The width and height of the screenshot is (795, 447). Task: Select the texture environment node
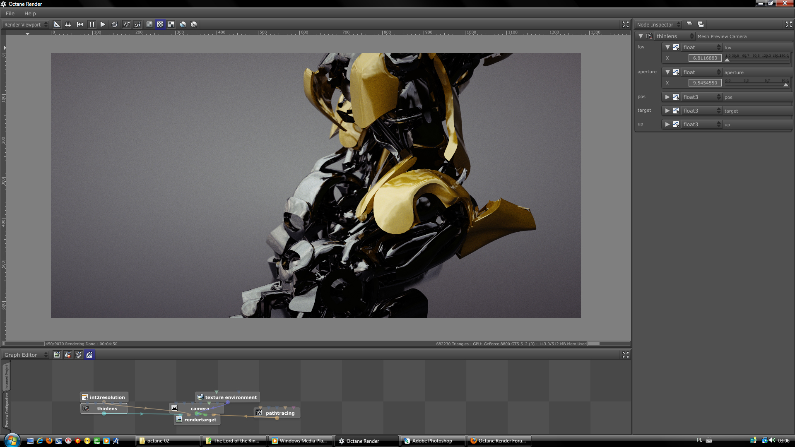pyautogui.click(x=231, y=397)
